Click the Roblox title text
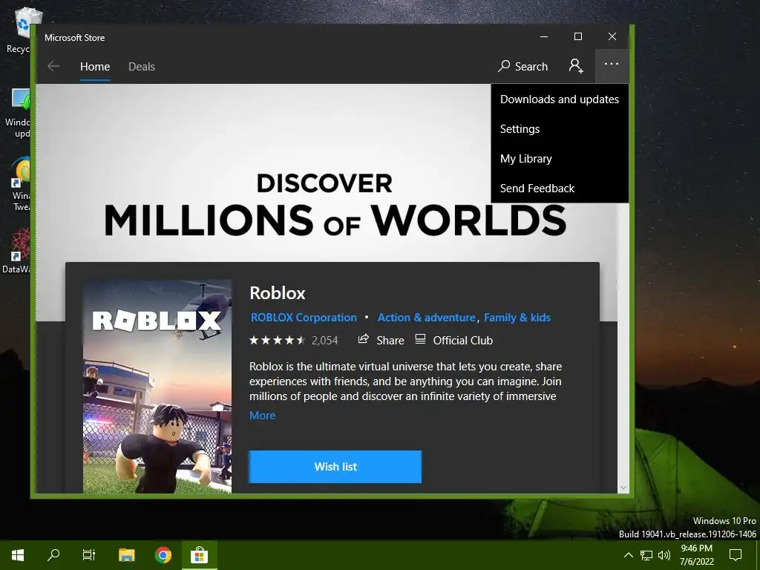The image size is (760, 570). click(x=278, y=292)
